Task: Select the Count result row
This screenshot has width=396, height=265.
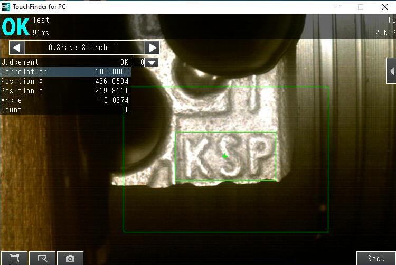Action: pos(64,110)
